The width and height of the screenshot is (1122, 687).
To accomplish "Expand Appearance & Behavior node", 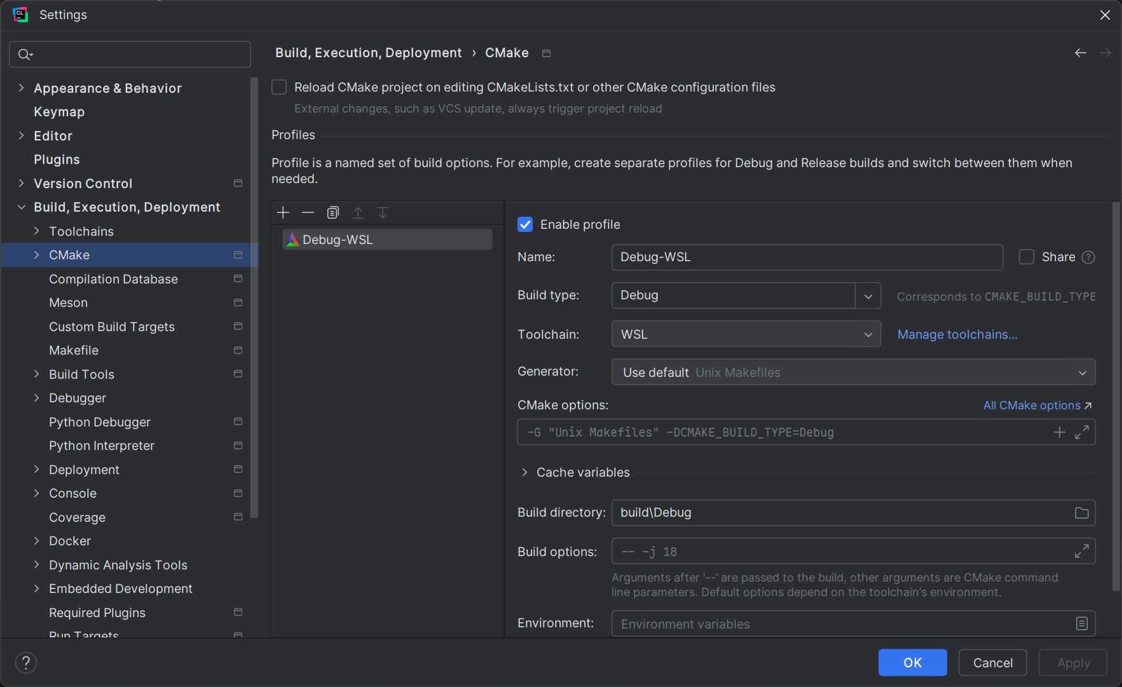I will 22,88.
